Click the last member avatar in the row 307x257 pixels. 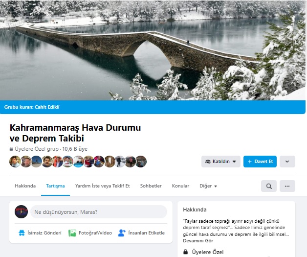tap(141, 162)
